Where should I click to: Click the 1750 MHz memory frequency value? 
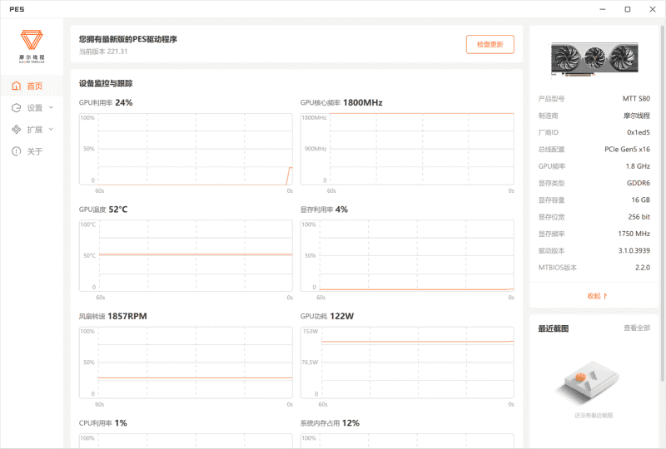(634, 234)
